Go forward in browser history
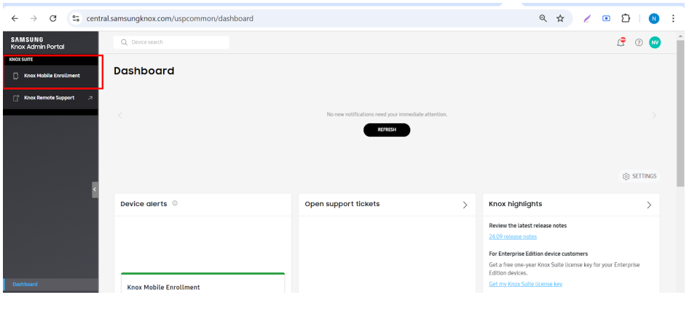This screenshot has width=689, height=319. 34,18
